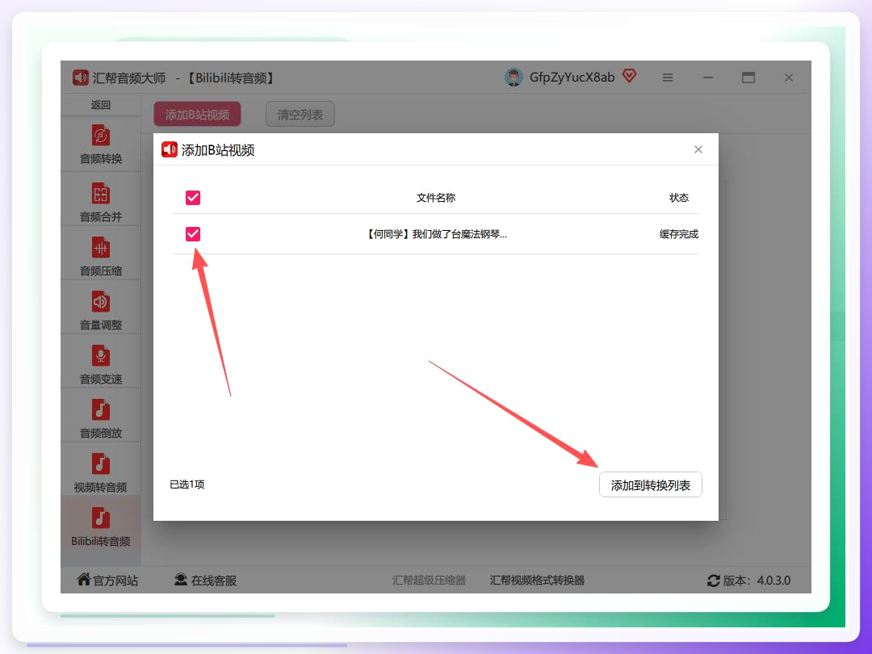Click the 添加B站视频 button
872x654 pixels.
[198, 115]
